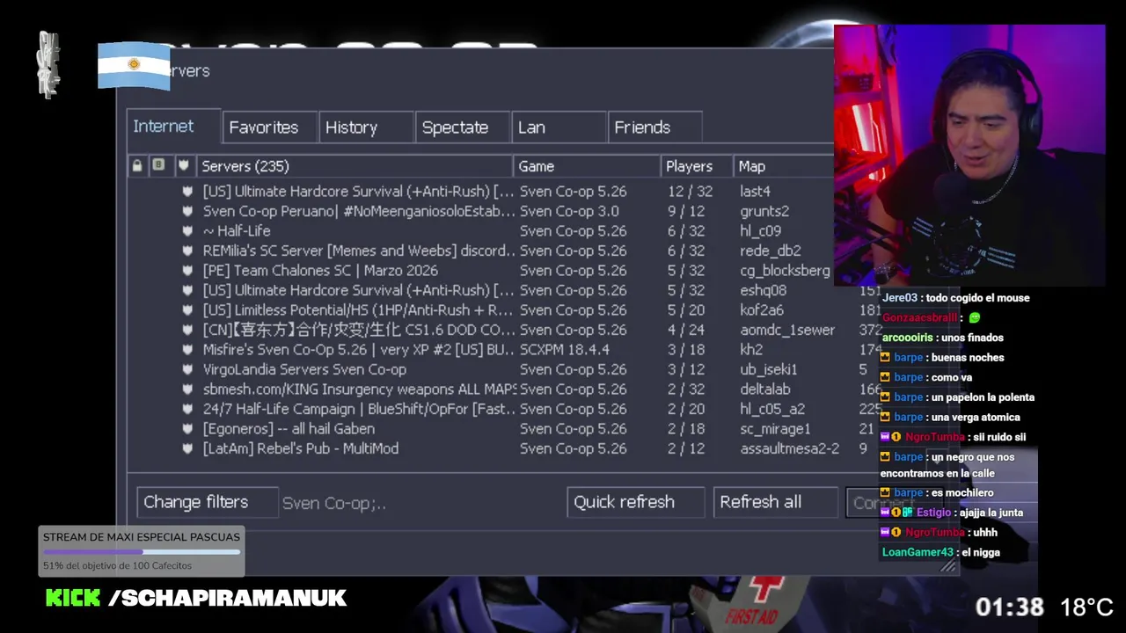The height and width of the screenshot is (633, 1126).
Task: Click the 12 / 32 players cell
Action: (x=690, y=191)
